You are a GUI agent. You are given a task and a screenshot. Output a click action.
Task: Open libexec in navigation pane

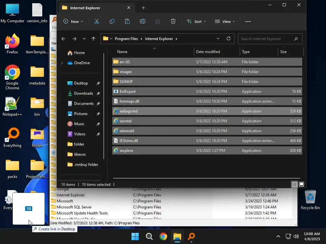point(80,154)
